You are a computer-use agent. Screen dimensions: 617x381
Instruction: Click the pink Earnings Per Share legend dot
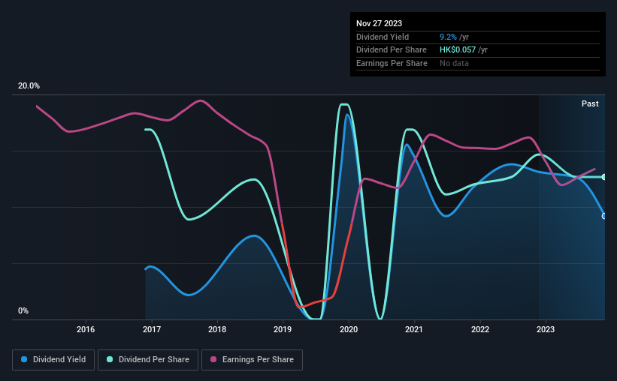coord(213,359)
